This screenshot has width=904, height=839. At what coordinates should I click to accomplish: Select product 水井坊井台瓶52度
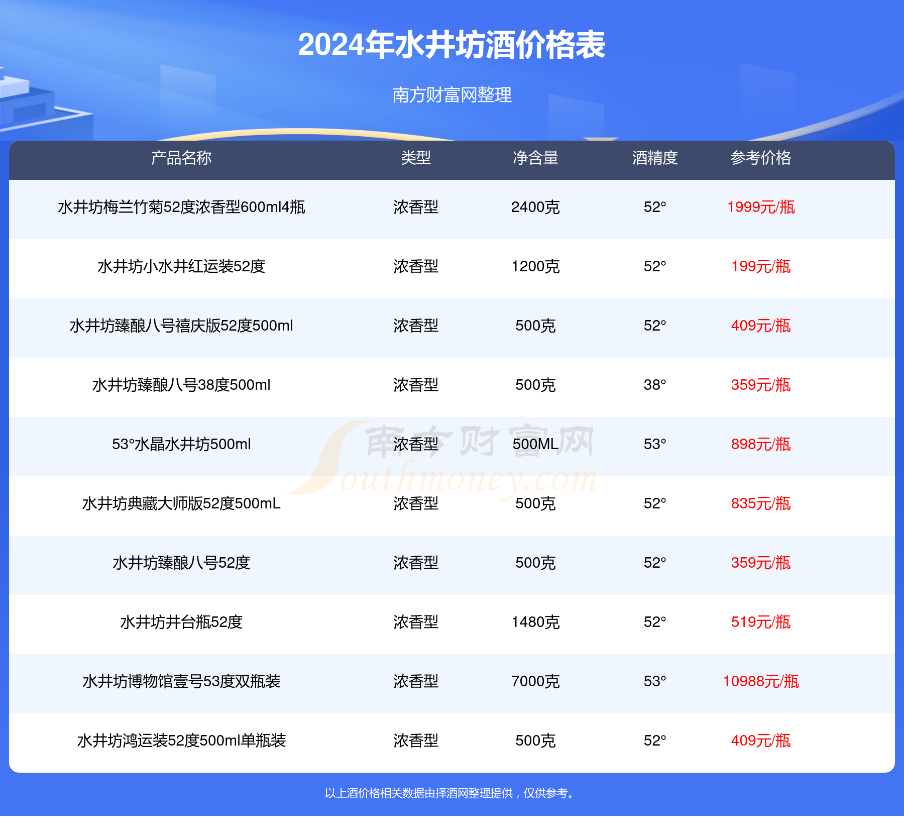[x=181, y=622]
